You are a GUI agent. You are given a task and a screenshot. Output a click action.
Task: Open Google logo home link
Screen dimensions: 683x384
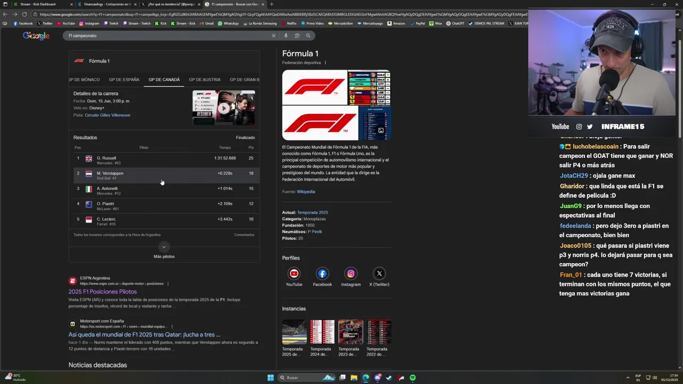coord(36,36)
